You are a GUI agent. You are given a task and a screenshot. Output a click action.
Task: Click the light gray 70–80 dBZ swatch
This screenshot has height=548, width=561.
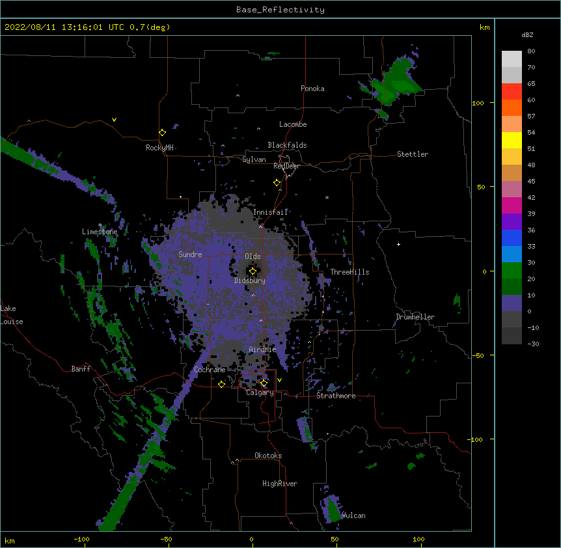pos(512,59)
